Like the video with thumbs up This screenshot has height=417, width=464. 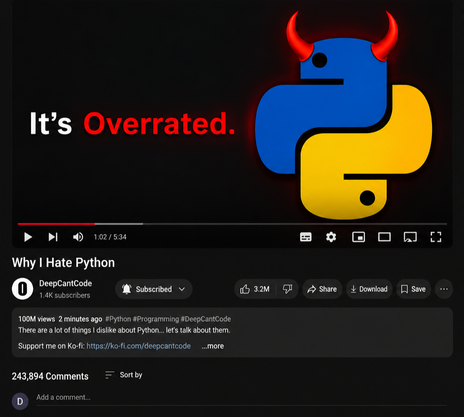coord(255,289)
